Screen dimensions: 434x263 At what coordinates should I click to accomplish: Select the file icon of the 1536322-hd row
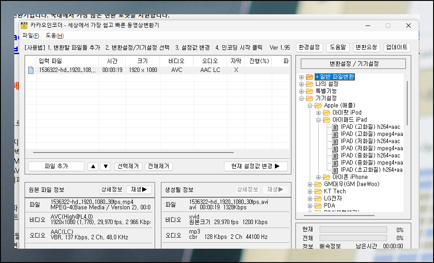pyautogui.click(x=31, y=70)
